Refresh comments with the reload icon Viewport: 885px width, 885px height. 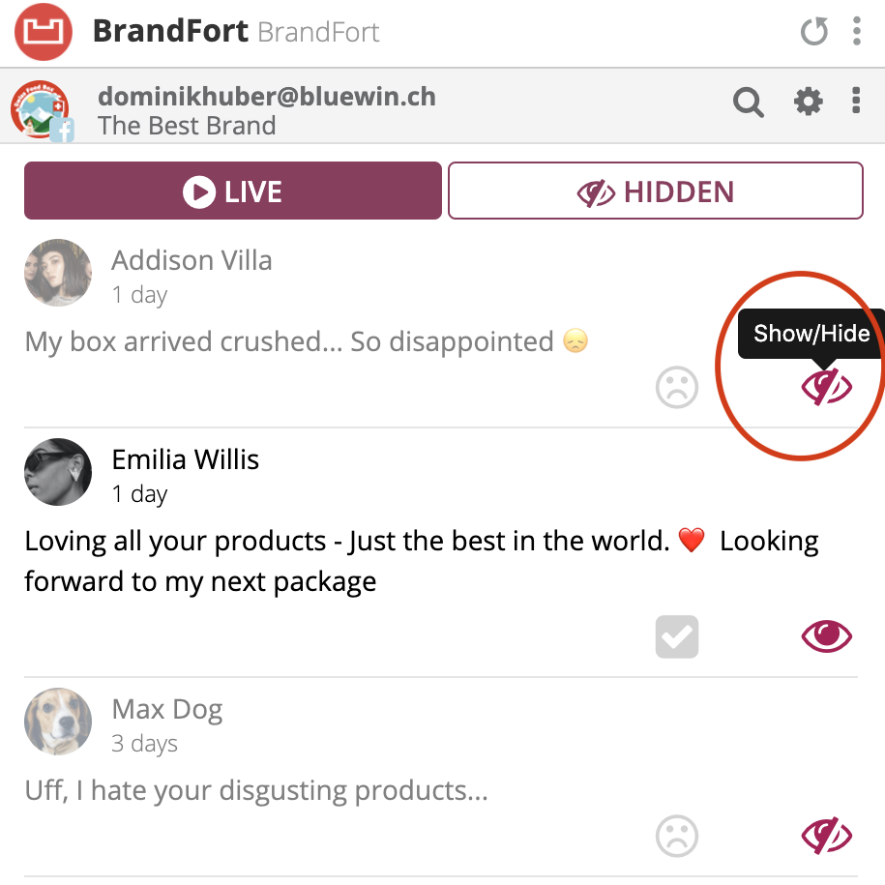coord(813,31)
